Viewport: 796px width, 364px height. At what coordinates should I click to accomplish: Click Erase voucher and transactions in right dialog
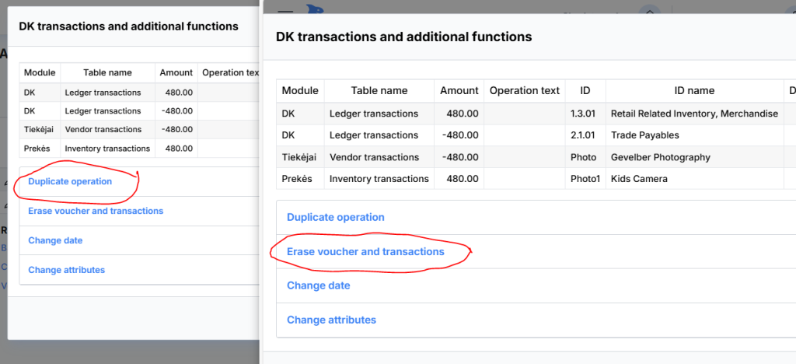tap(365, 251)
